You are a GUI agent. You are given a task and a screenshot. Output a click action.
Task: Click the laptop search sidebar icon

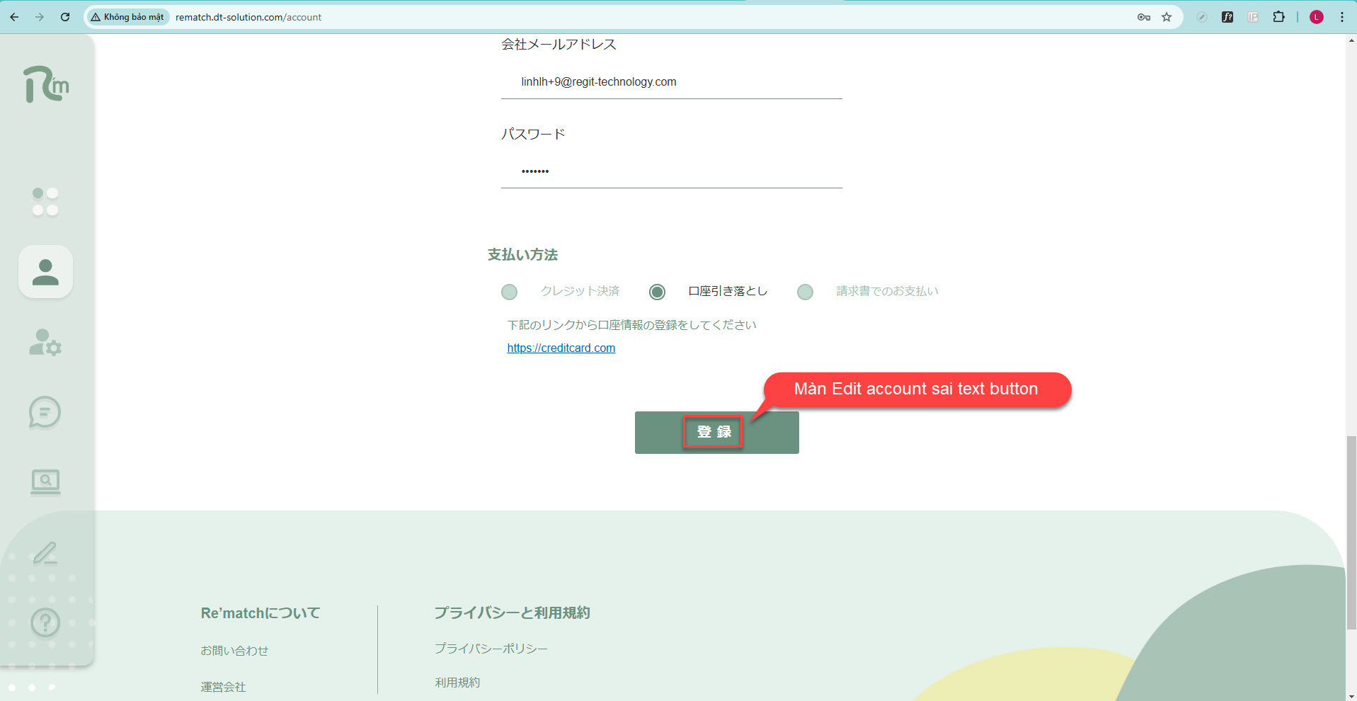45,482
